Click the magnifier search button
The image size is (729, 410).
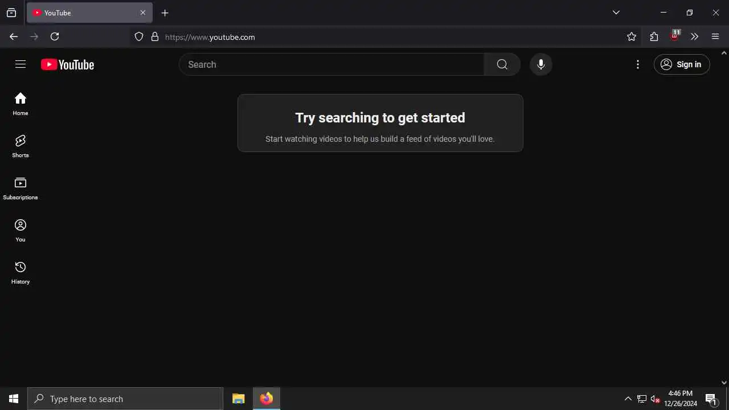coord(502,64)
